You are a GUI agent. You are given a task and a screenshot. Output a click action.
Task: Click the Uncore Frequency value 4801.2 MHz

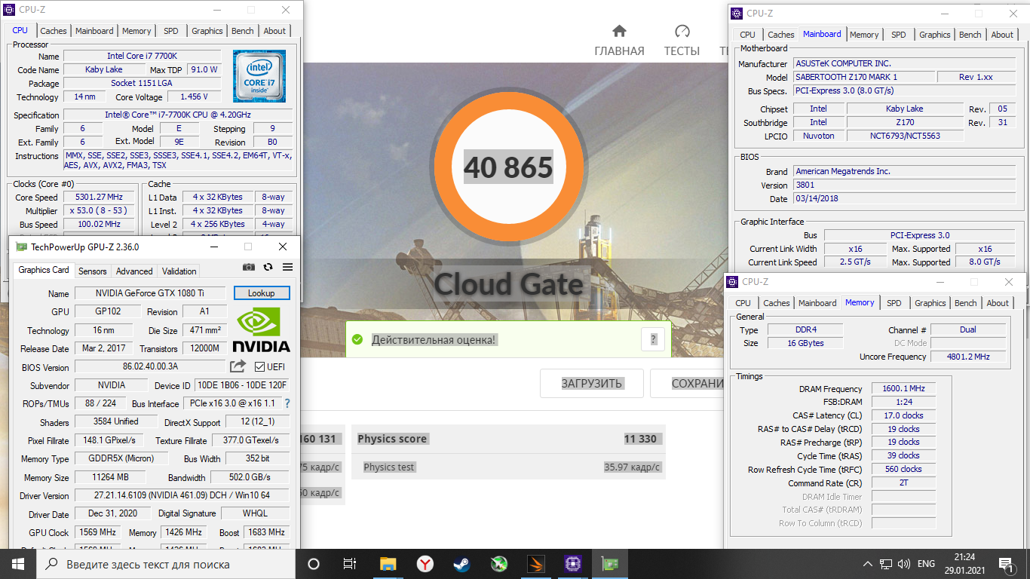tap(968, 357)
